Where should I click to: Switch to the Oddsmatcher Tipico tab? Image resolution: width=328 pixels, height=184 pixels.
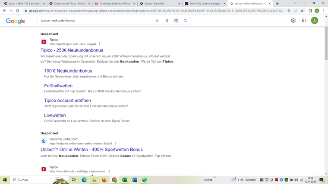click(69, 3)
